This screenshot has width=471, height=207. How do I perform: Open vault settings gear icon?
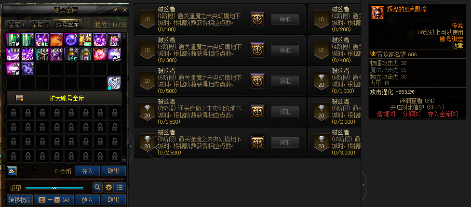point(108,188)
